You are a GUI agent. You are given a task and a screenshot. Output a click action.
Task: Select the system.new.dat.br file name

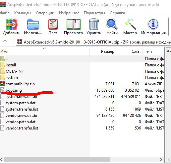22,97
